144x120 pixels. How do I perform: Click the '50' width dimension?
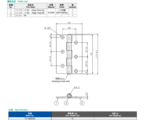click(69, 23)
